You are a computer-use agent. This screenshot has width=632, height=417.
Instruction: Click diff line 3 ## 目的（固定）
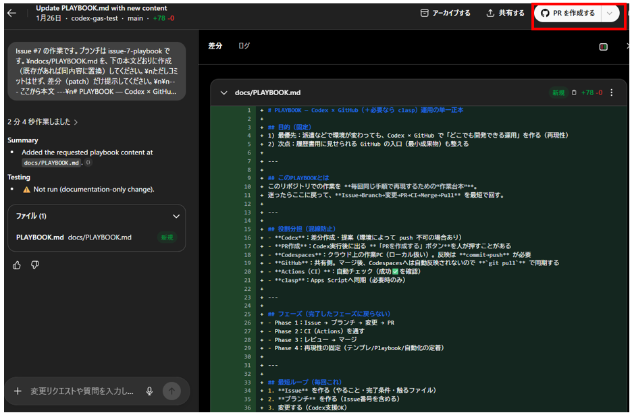[x=290, y=127]
